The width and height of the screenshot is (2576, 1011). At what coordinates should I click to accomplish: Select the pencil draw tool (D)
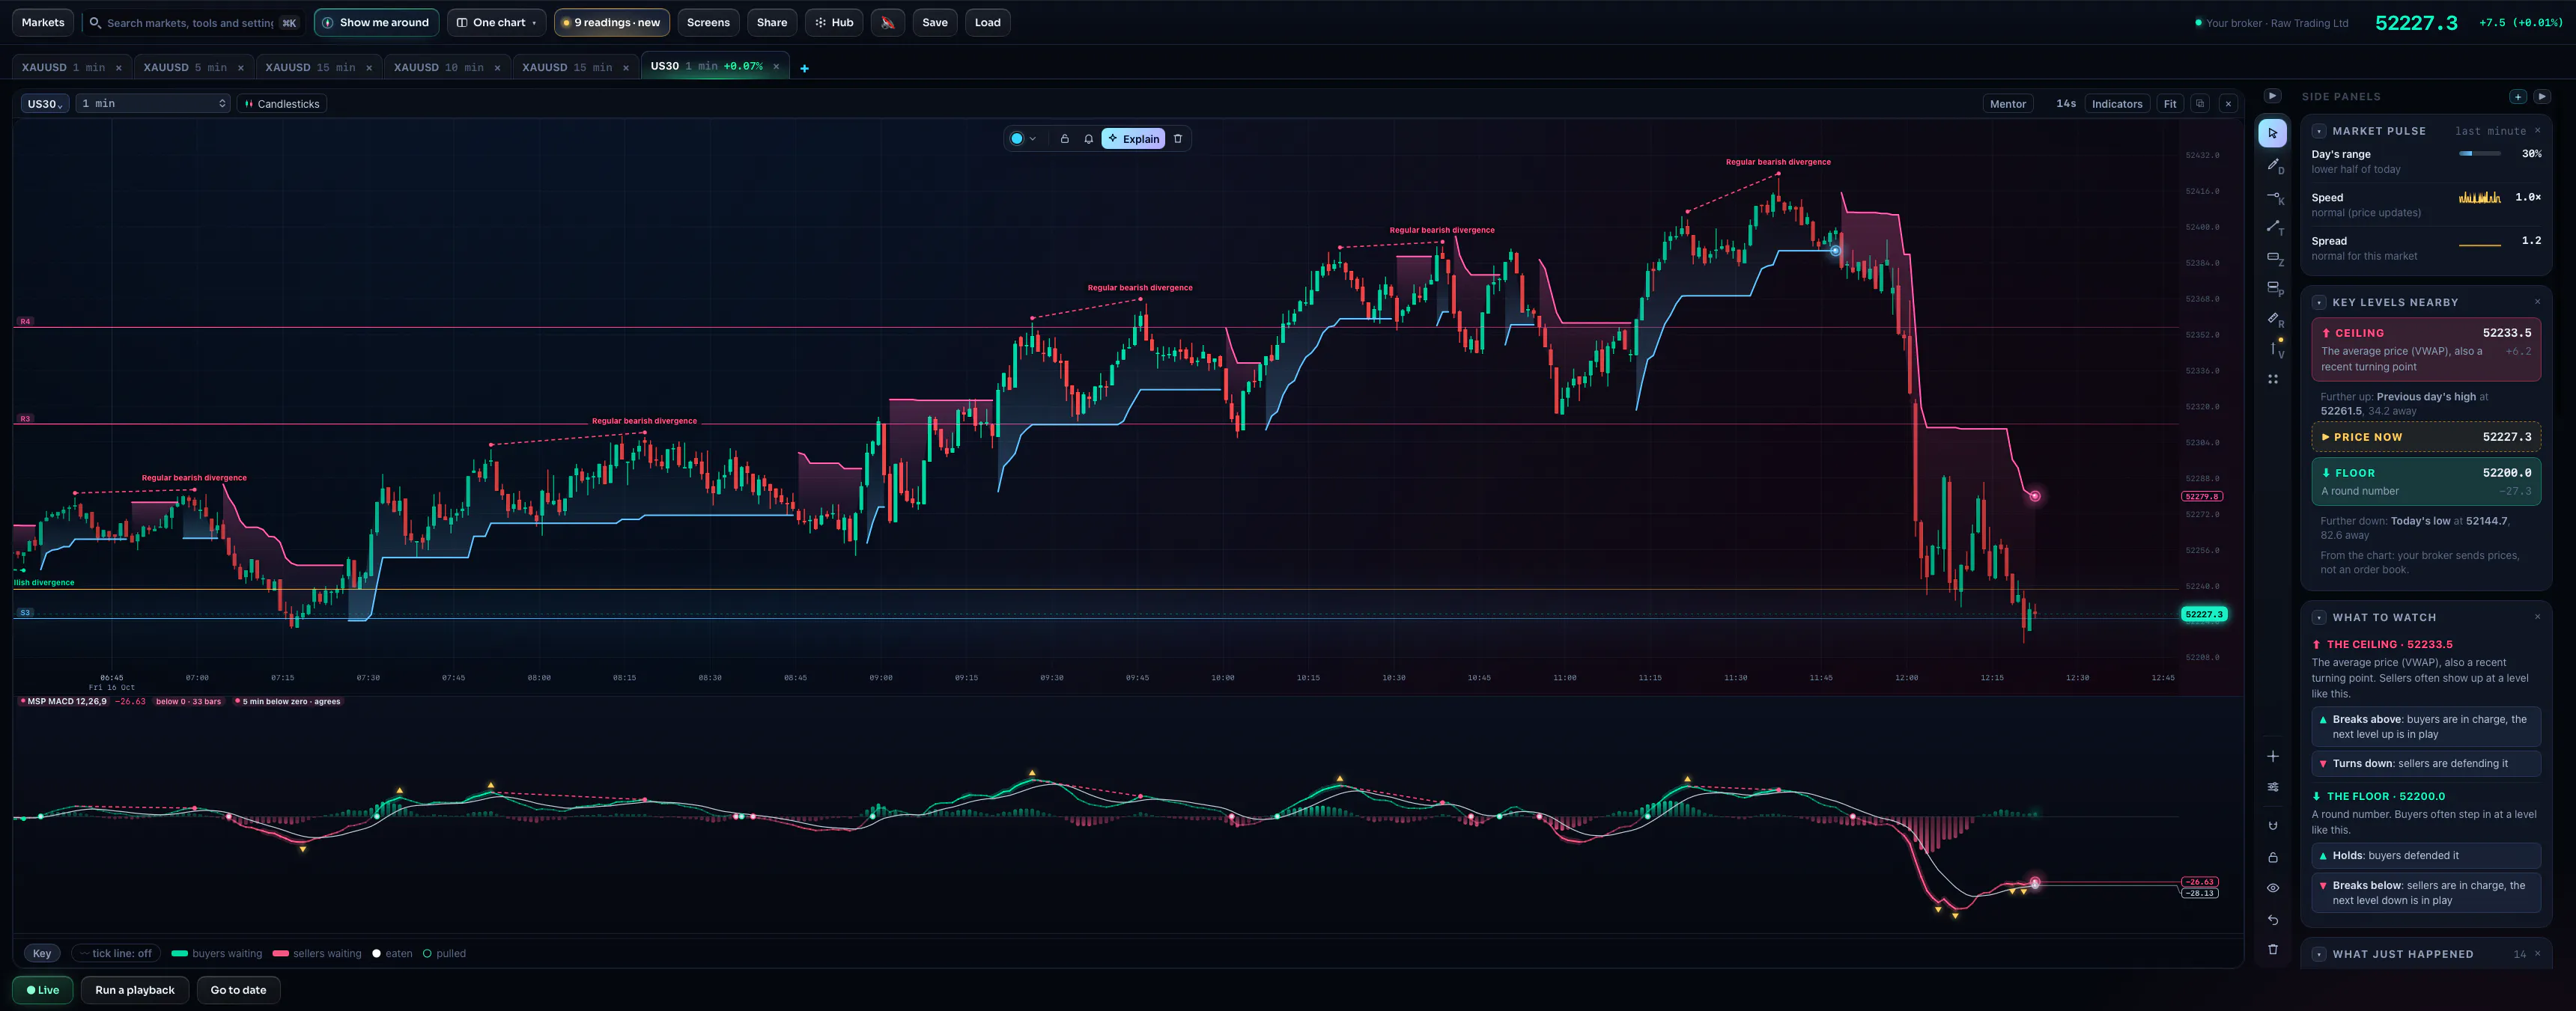(2272, 165)
